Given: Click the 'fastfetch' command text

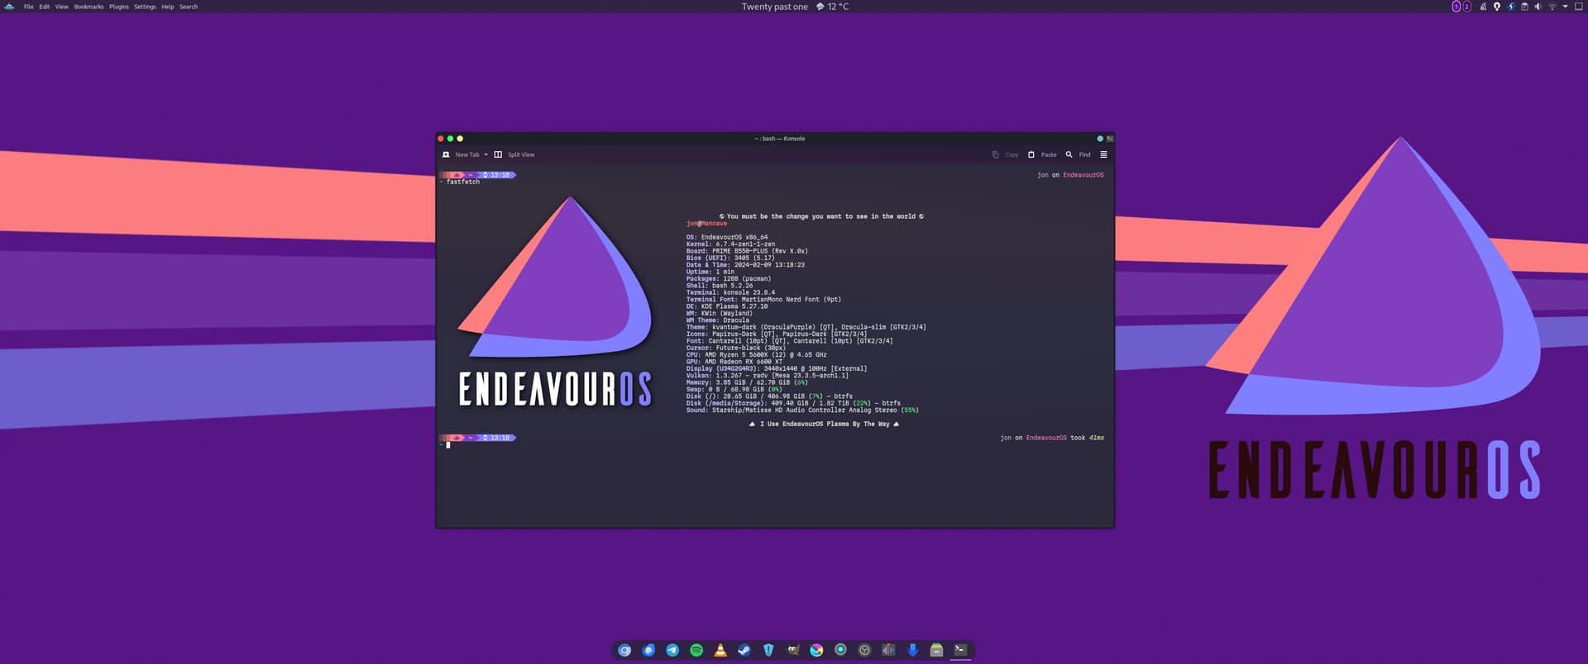Looking at the screenshot, I should 463,182.
